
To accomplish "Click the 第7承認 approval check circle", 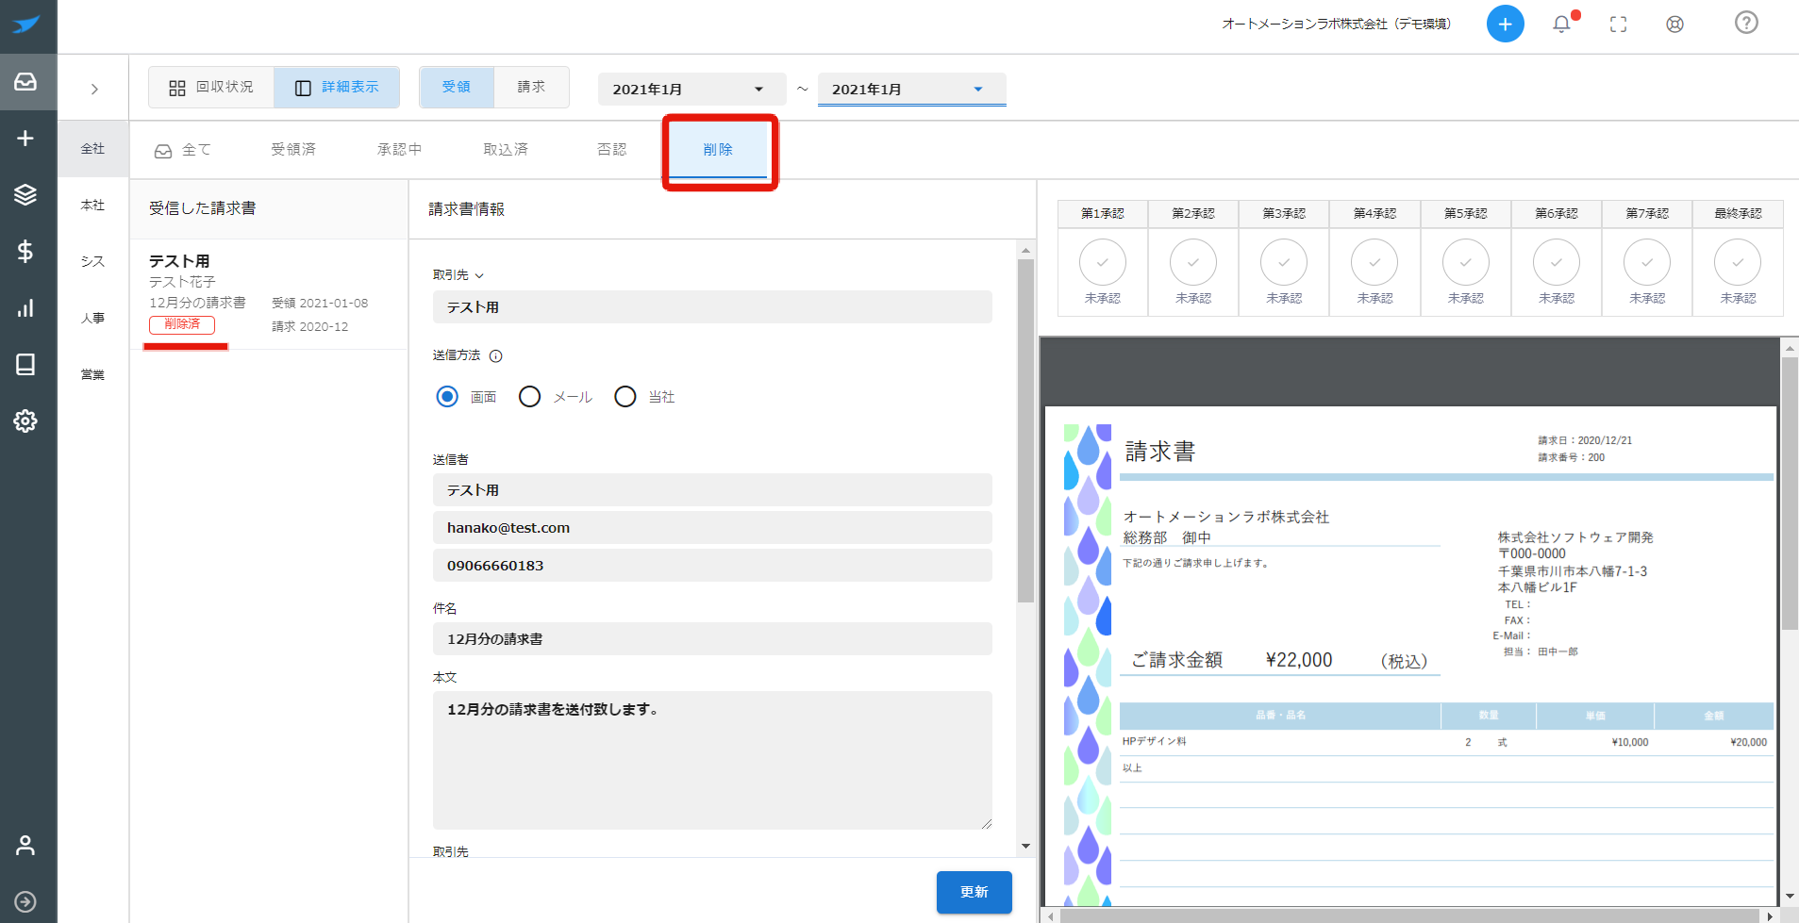I will [x=1647, y=262].
